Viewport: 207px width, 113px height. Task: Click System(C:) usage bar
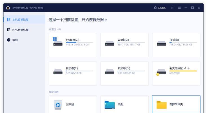point(80,42)
